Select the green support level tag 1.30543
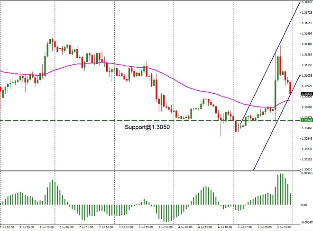 tap(307, 120)
